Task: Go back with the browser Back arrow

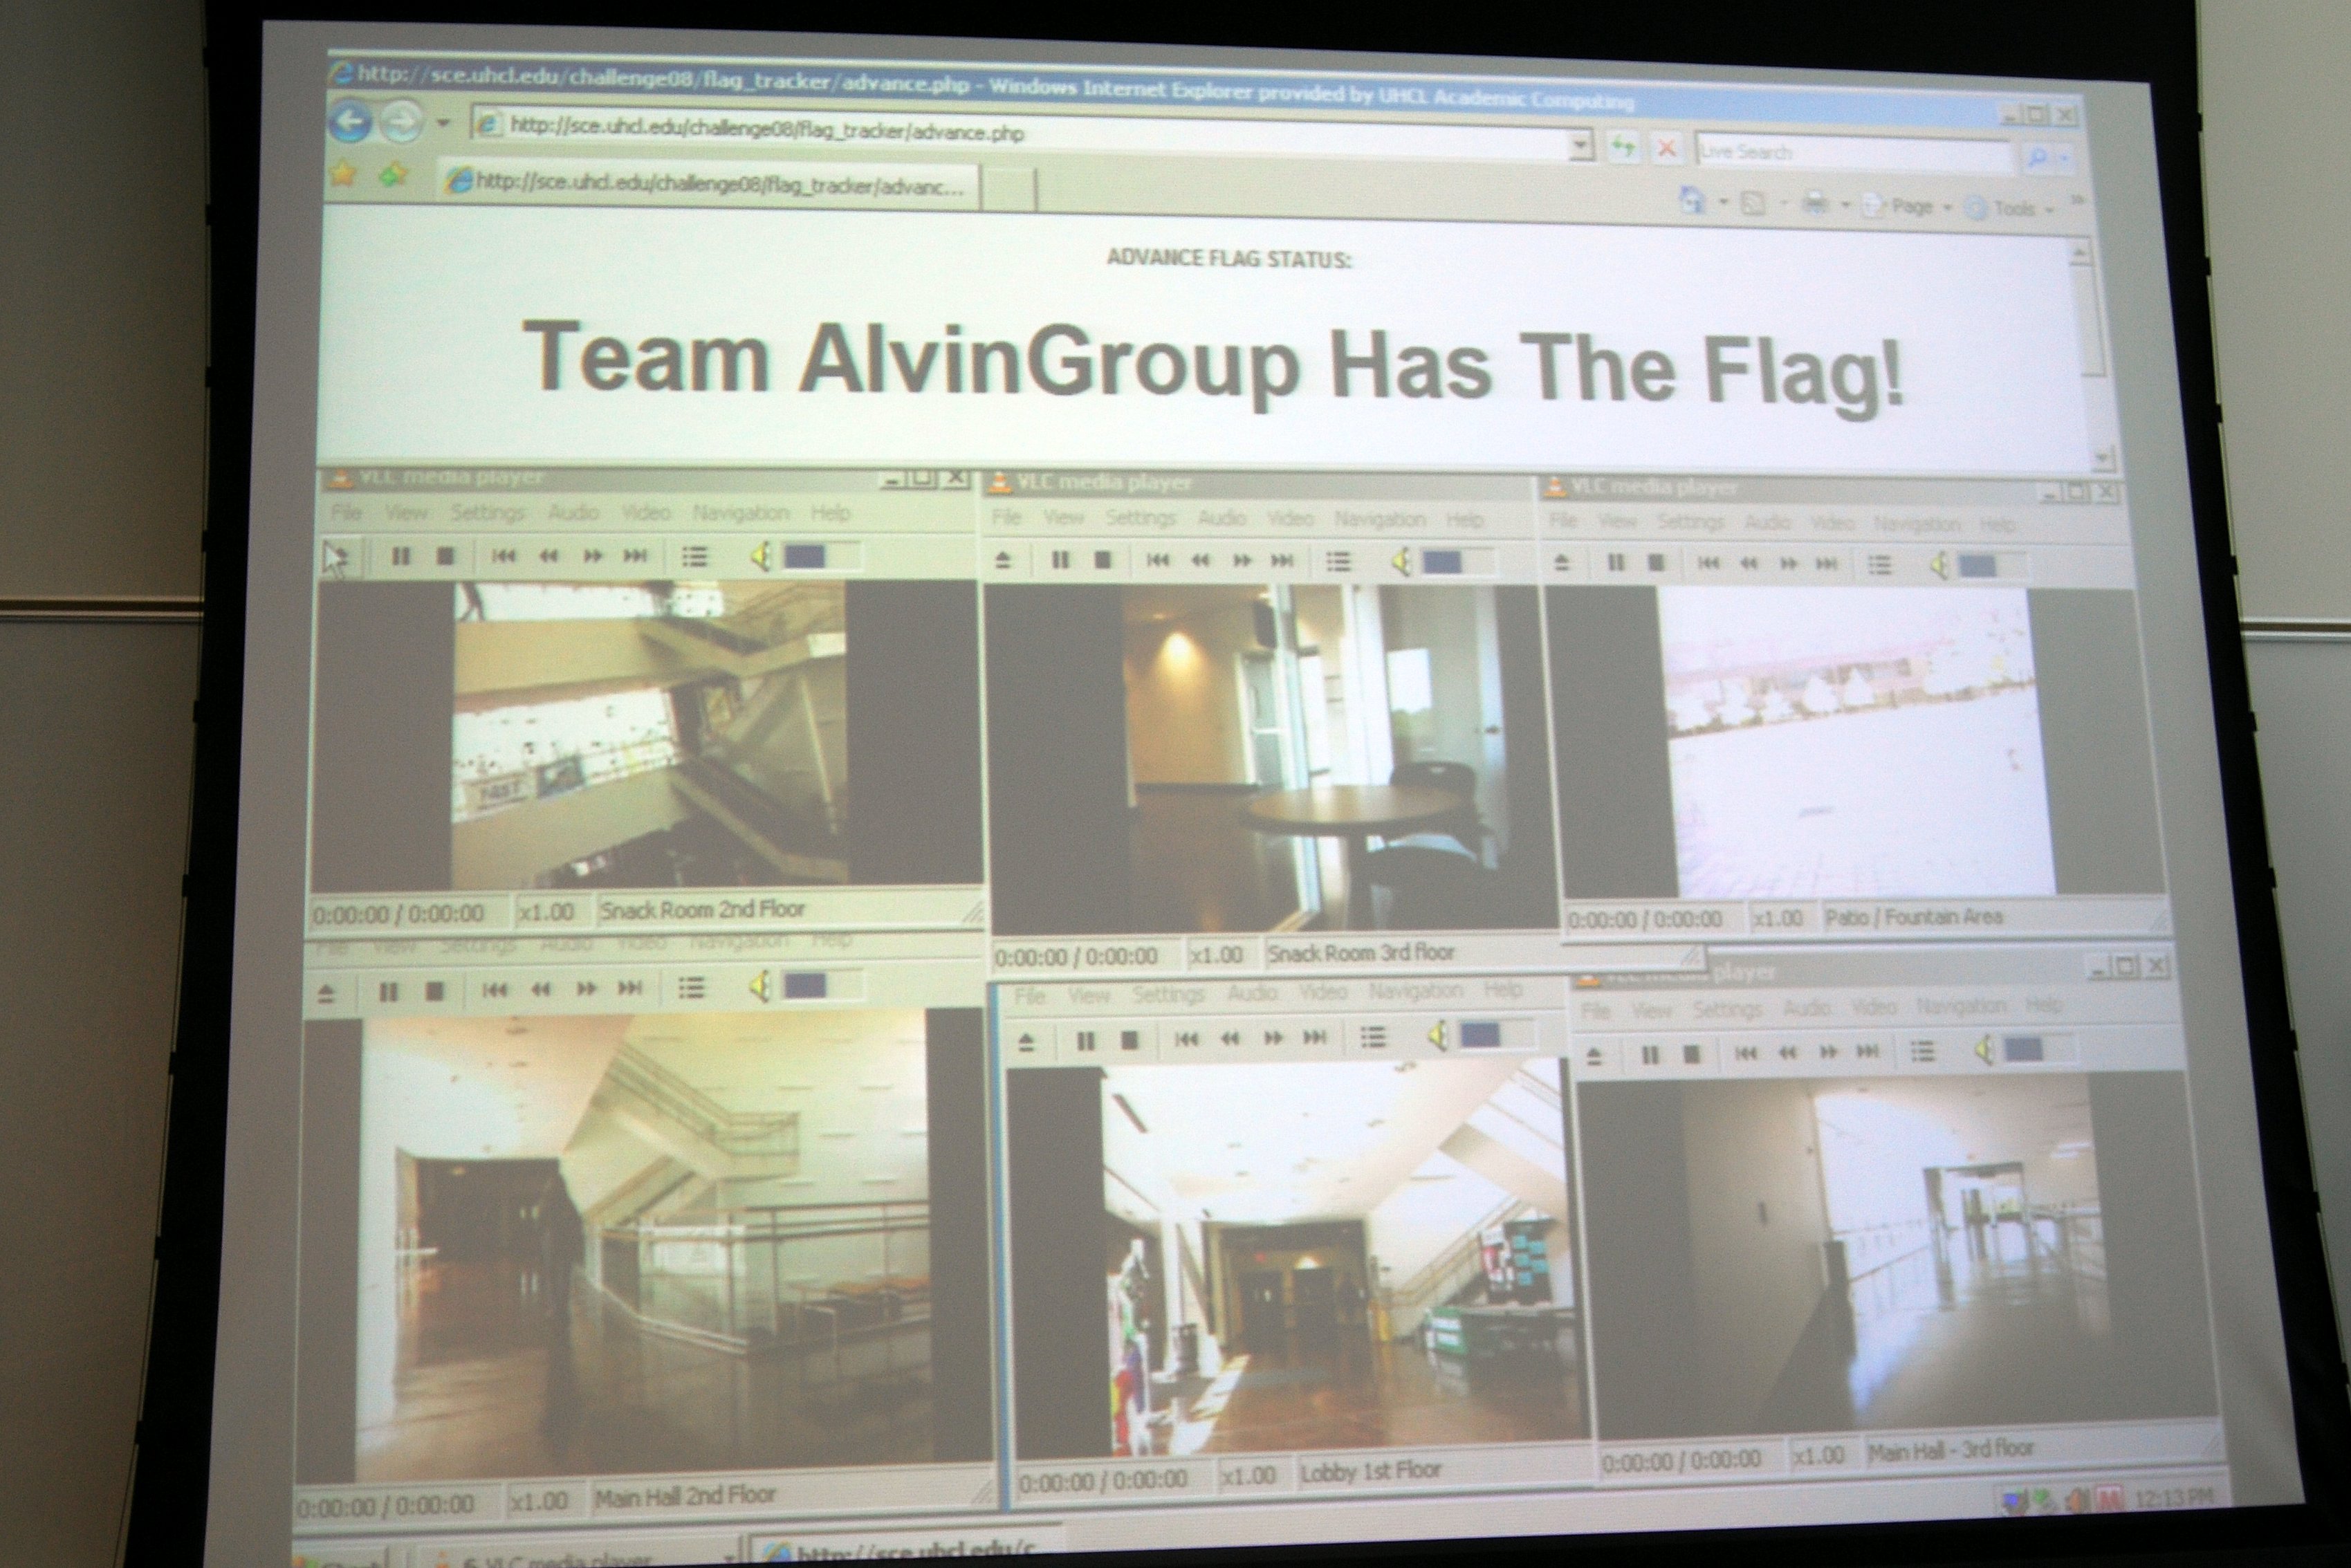Action: [350, 122]
